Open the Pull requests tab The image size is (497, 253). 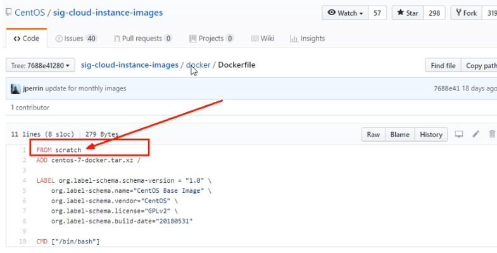coord(143,39)
